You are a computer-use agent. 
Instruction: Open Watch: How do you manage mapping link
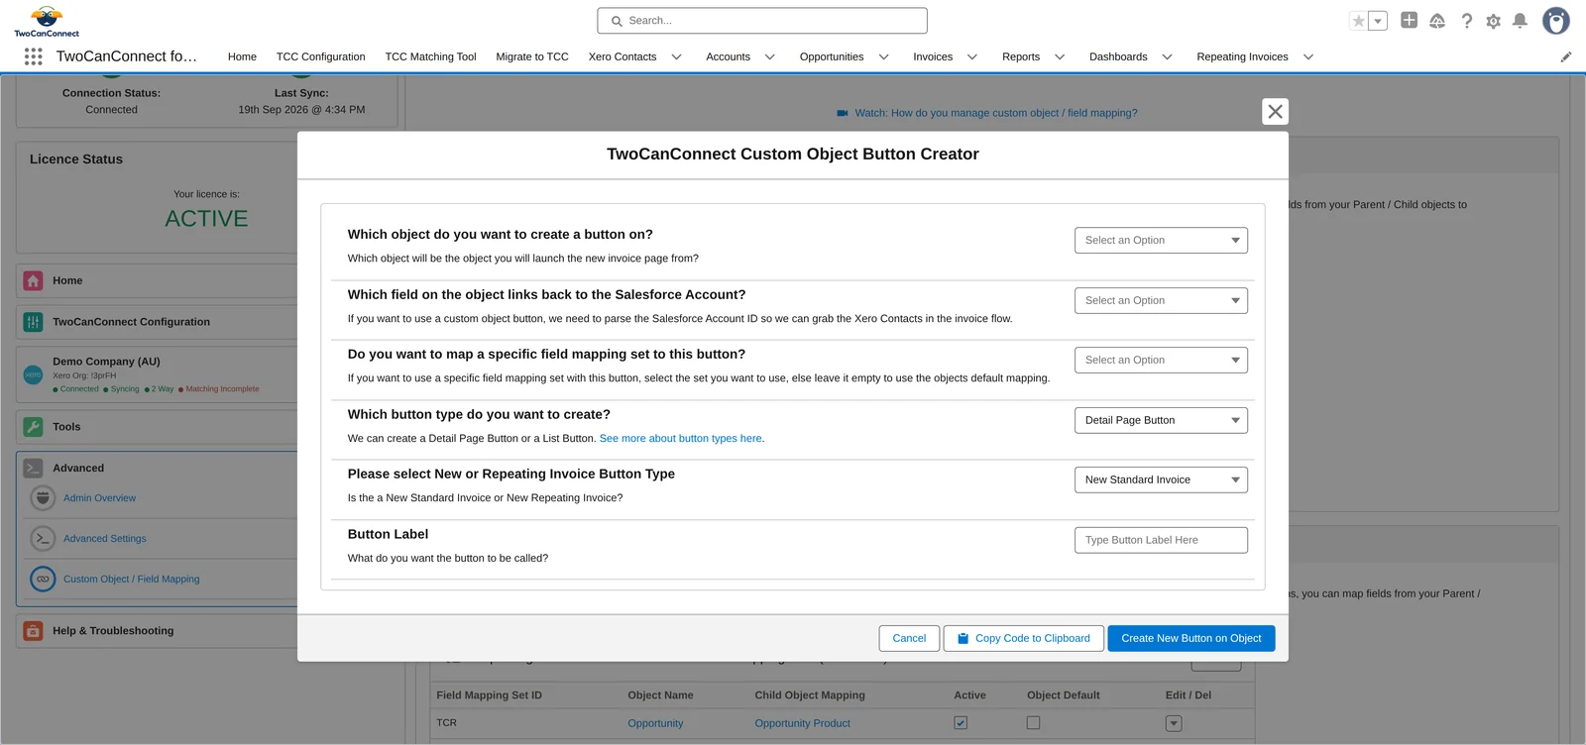click(x=996, y=113)
